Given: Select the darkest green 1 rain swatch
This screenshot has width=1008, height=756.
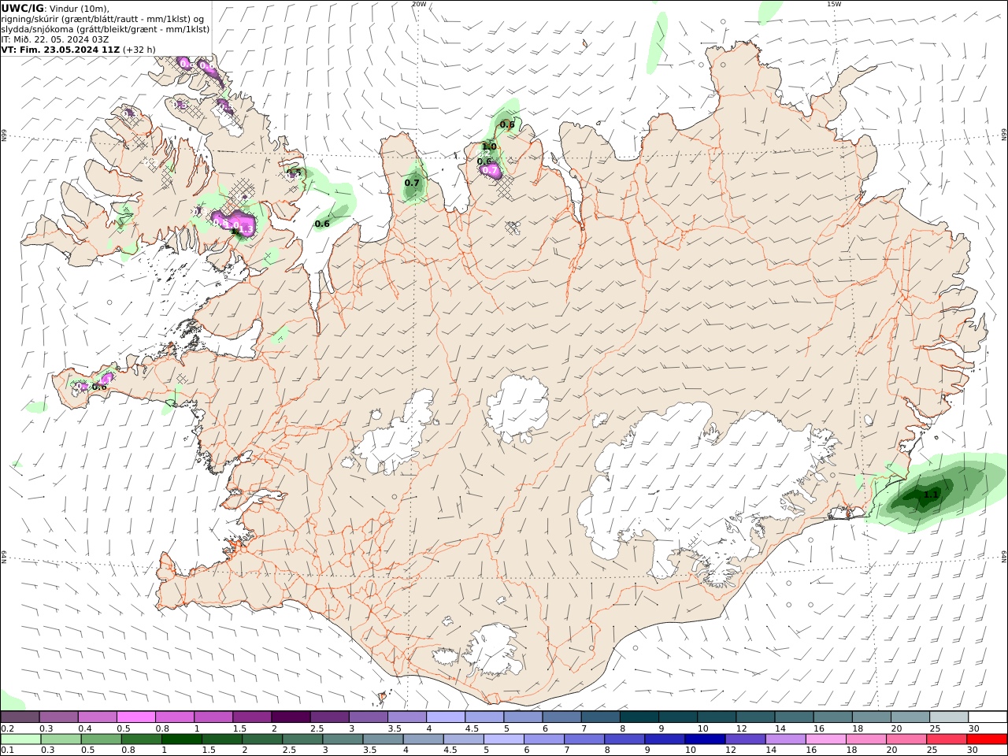Looking at the screenshot, I should tap(181, 739).
